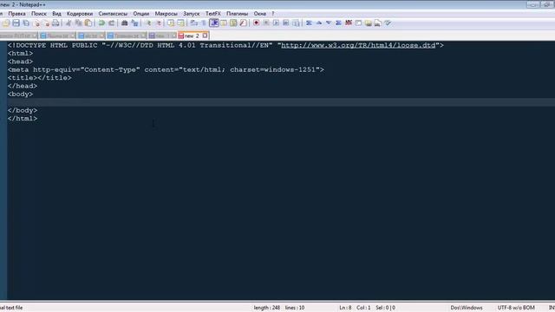Open the Опции menu

coord(140,14)
